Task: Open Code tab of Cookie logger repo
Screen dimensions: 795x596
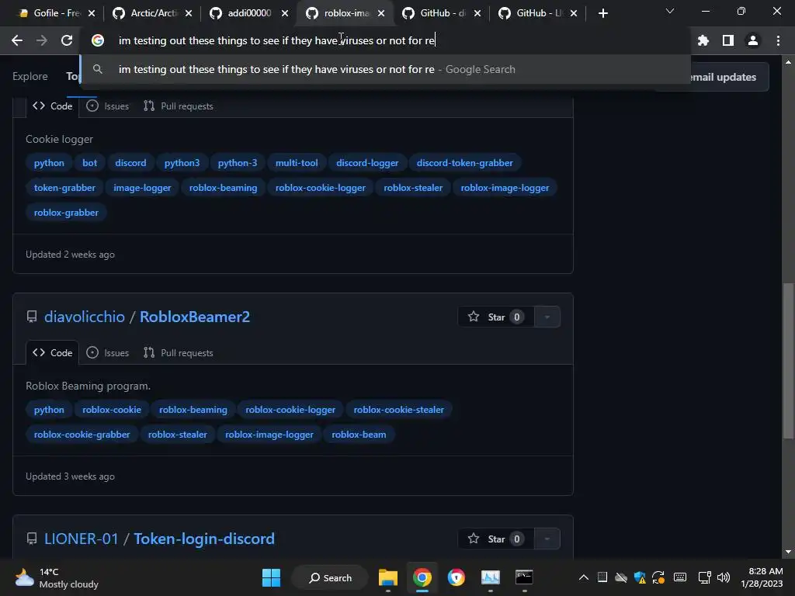Action: point(52,106)
